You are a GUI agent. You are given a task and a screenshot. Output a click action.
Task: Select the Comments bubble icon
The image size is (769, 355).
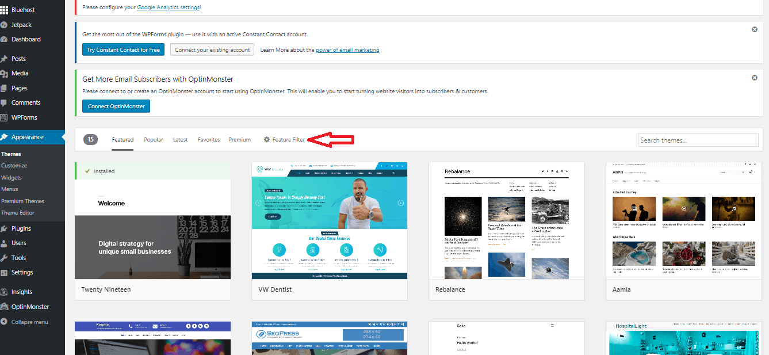click(5, 103)
